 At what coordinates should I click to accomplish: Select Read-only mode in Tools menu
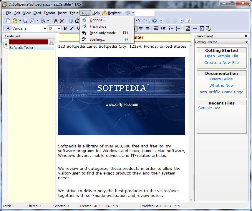[103, 33]
